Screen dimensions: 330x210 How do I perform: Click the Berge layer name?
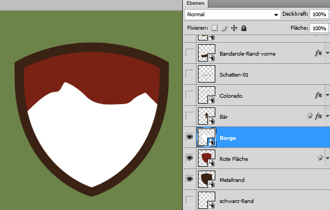228,138
